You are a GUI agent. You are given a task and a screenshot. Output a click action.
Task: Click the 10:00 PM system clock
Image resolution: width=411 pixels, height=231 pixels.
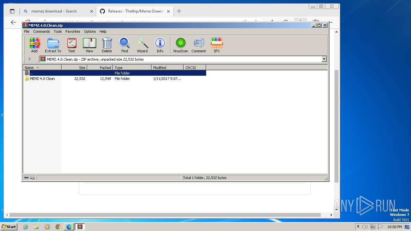click(394, 227)
